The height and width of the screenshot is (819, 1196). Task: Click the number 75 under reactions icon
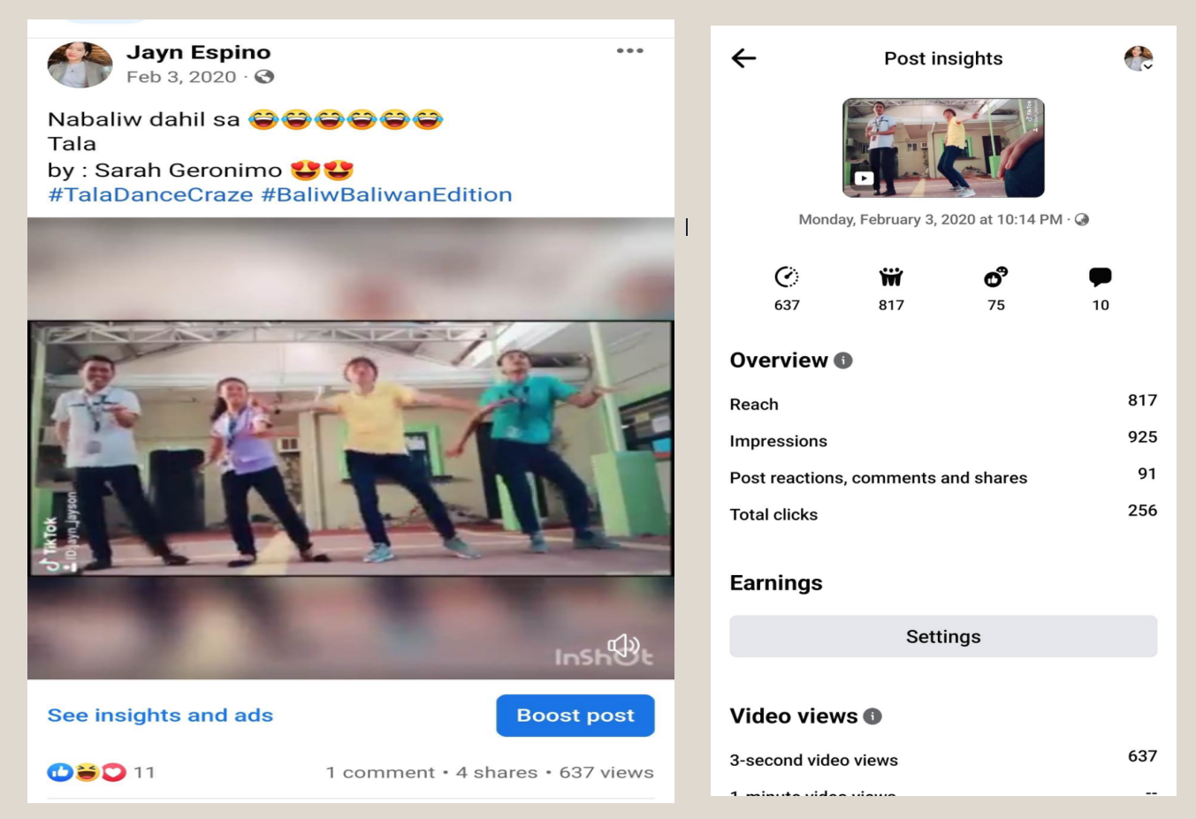996,305
